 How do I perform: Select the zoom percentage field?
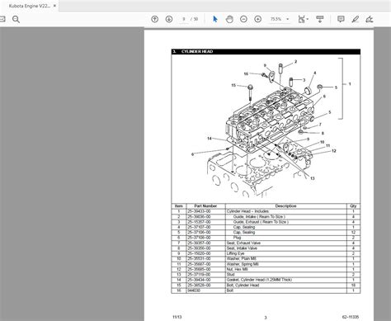[x=276, y=19]
